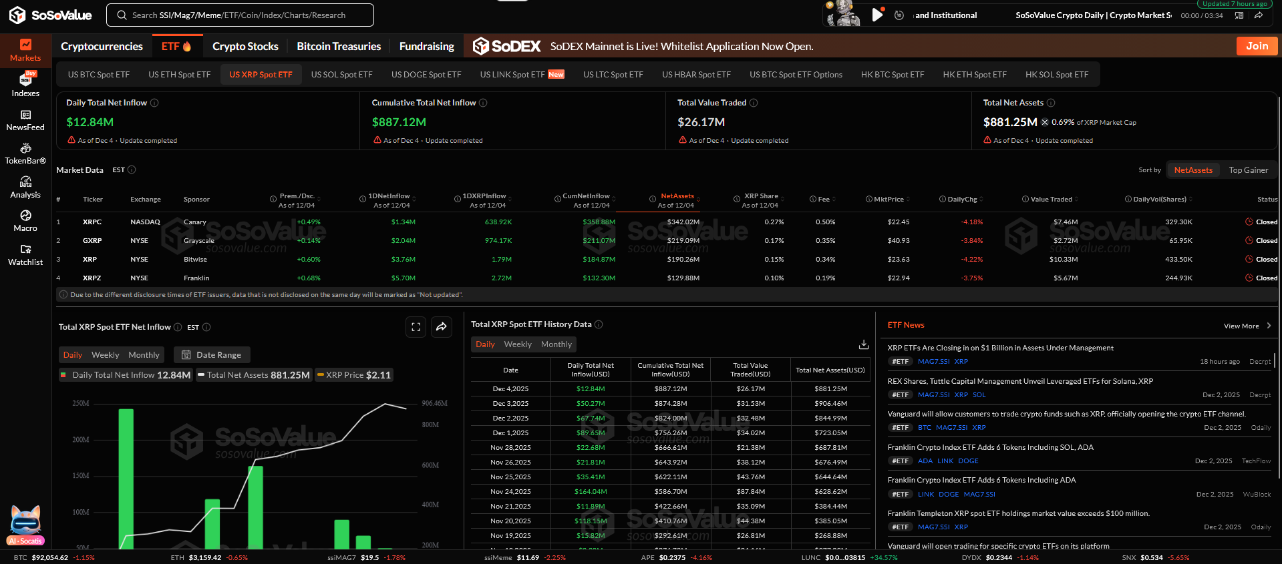Share the Crypto Daily audio

[1259, 15]
